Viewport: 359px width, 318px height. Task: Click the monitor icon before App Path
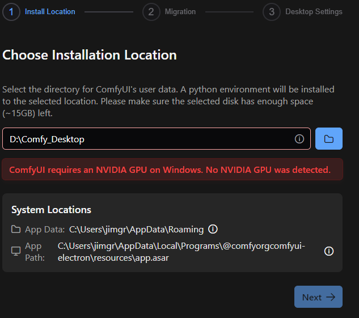pyautogui.click(x=16, y=251)
